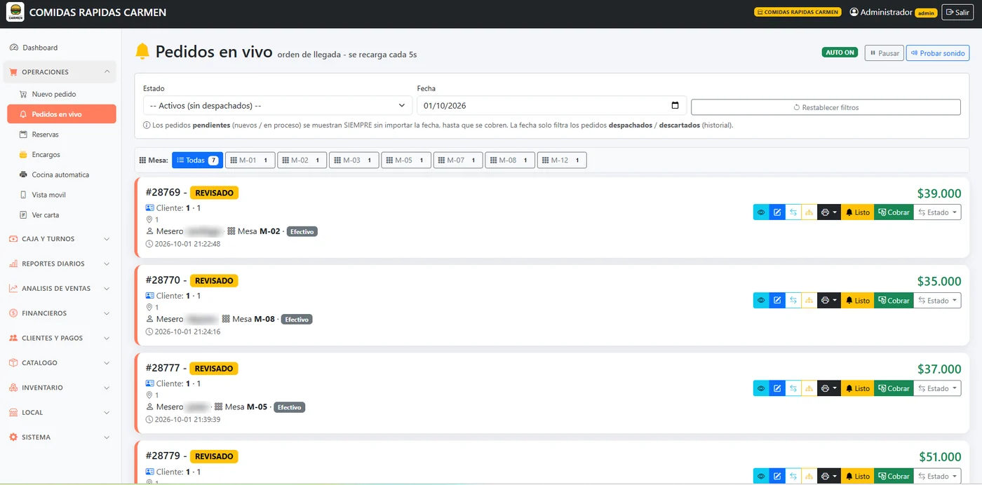Click the Comidas Rapidas Carmen logo
This screenshot has width=982, height=485.
point(15,13)
